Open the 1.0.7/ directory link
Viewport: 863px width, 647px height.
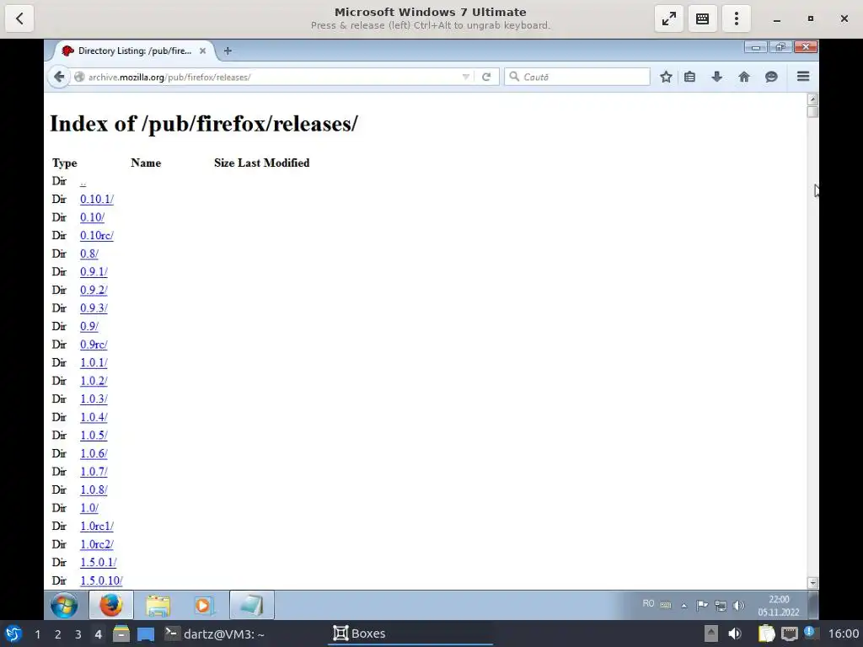pos(94,472)
